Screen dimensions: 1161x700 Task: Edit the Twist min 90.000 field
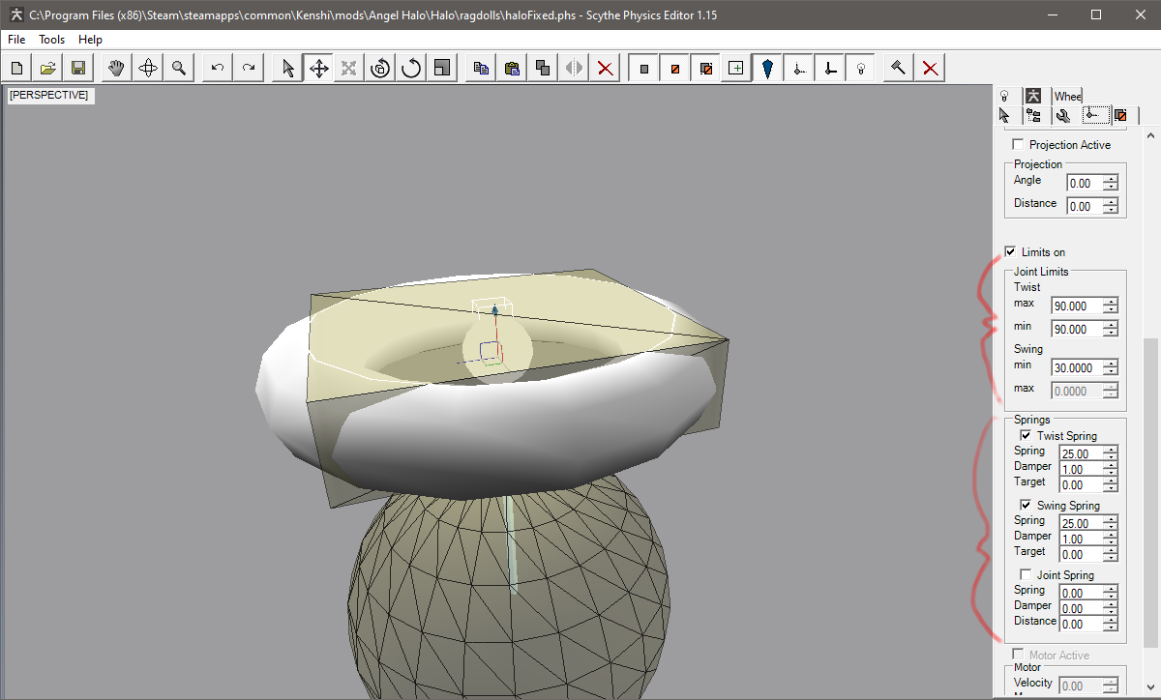(x=1076, y=329)
